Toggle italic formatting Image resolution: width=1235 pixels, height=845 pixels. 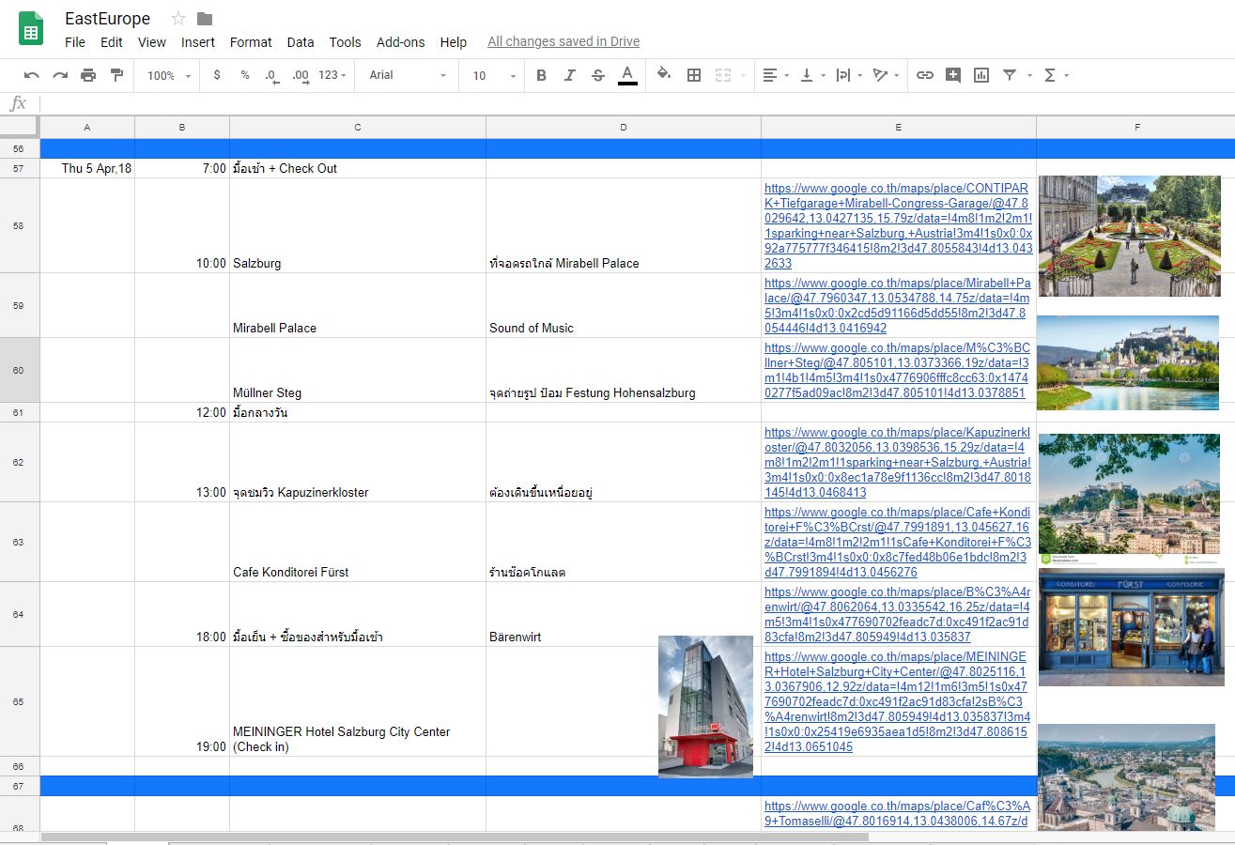coord(569,75)
